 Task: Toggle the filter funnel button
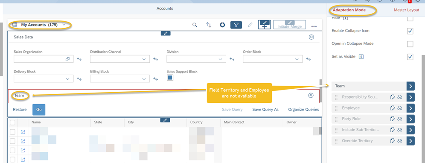click(x=236, y=25)
